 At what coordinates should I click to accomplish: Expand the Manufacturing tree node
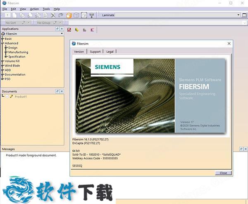(6, 52)
